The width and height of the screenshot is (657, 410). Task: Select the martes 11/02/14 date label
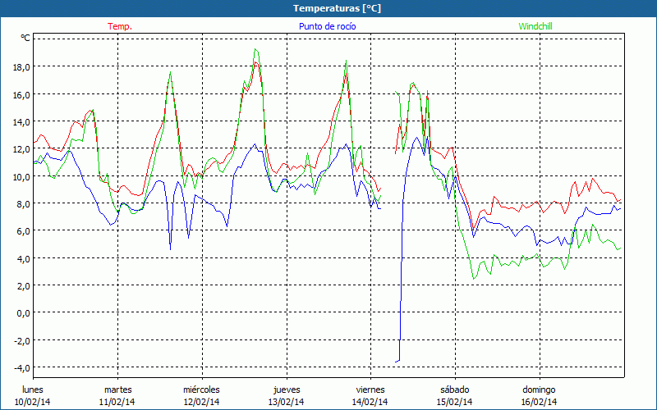(117, 395)
